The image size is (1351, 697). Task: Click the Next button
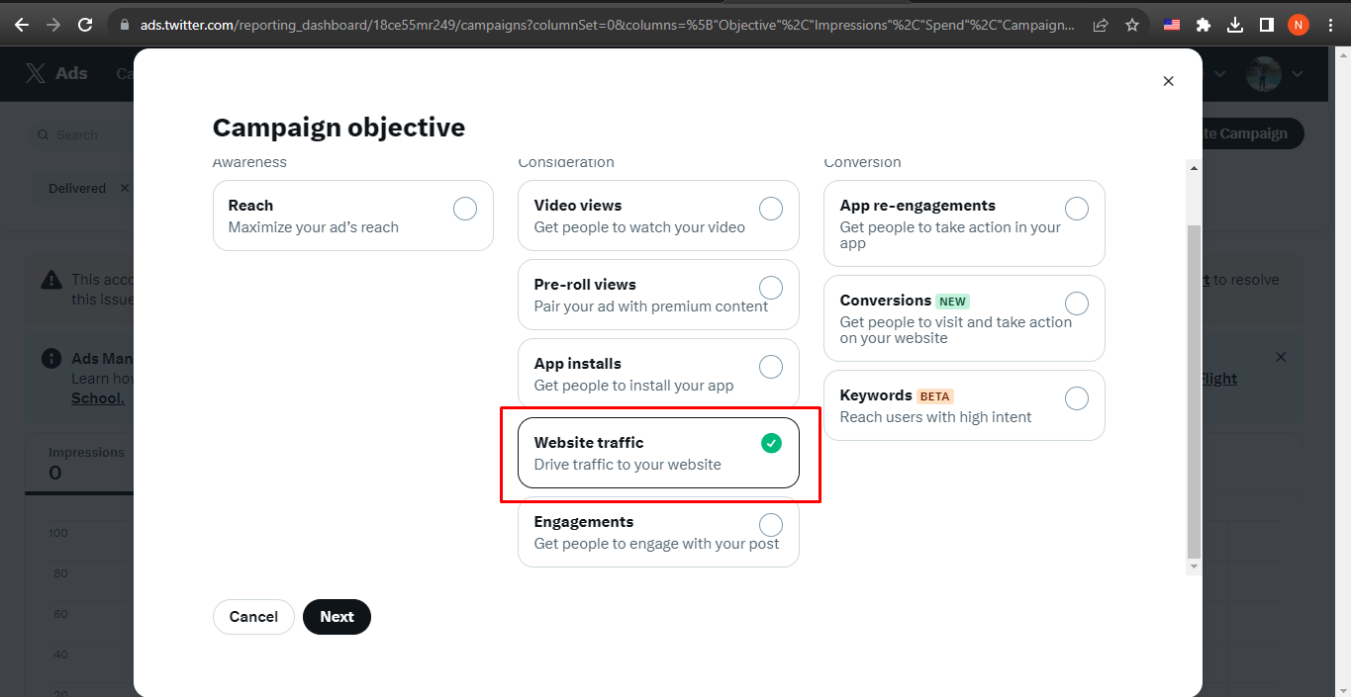(337, 617)
